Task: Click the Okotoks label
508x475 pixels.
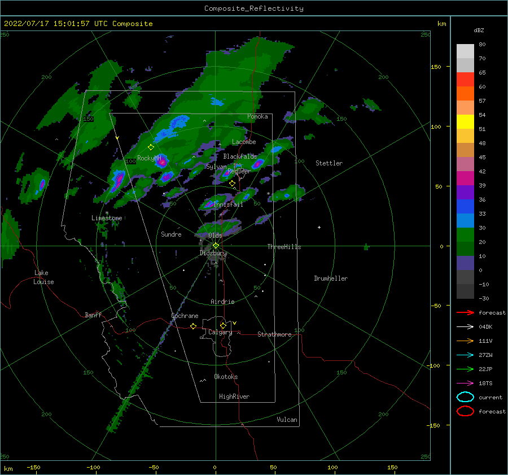Action: click(x=226, y=377)
